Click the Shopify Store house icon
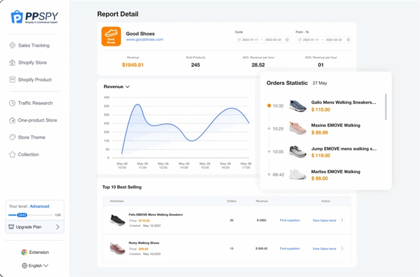This screenshot has width=420, height=277. [x=12, y=63]
